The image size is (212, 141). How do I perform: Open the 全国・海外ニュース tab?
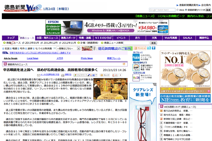(x=47, y=38)
